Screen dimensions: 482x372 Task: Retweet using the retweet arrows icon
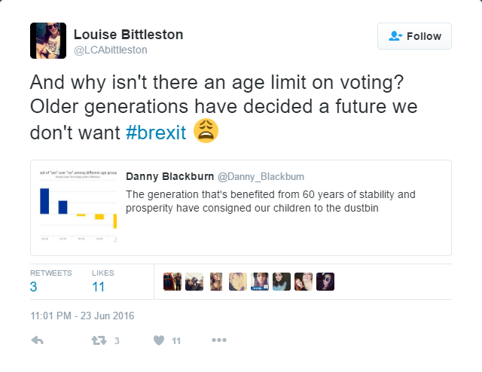click(99, 340)
